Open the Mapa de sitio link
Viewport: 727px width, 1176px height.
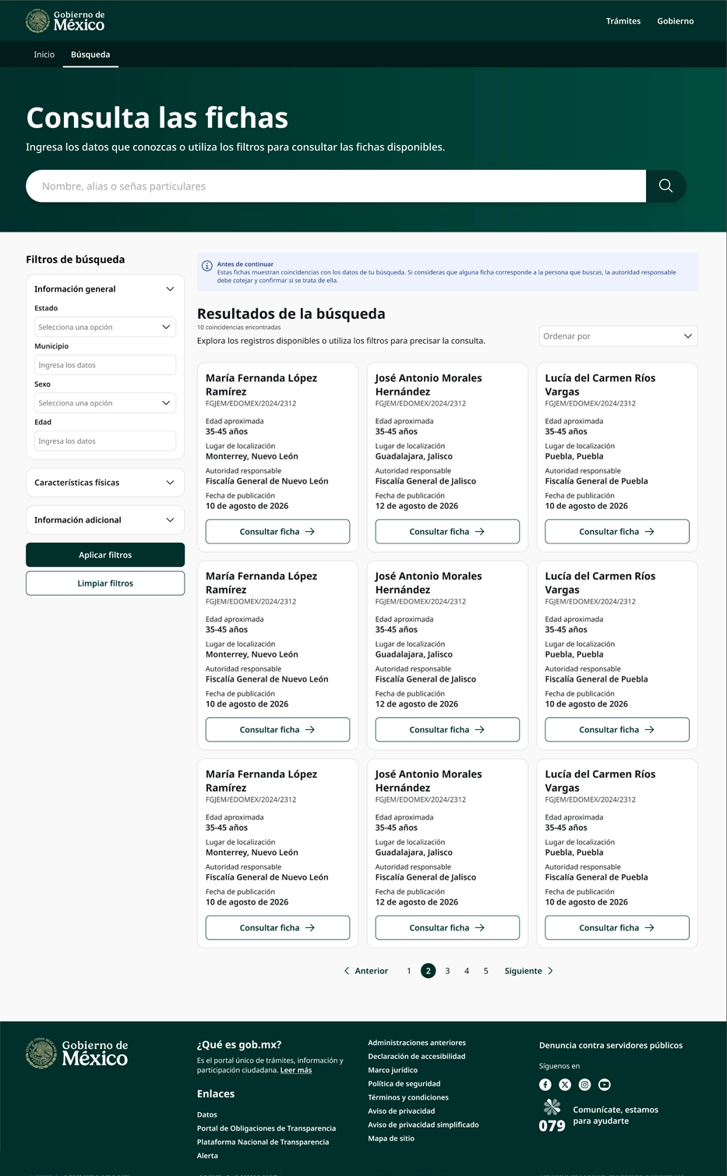[391, 1139]
